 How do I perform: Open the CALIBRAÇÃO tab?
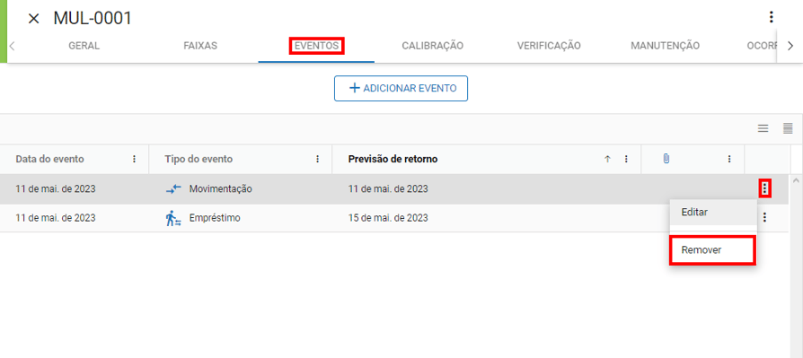coord(432,46)
